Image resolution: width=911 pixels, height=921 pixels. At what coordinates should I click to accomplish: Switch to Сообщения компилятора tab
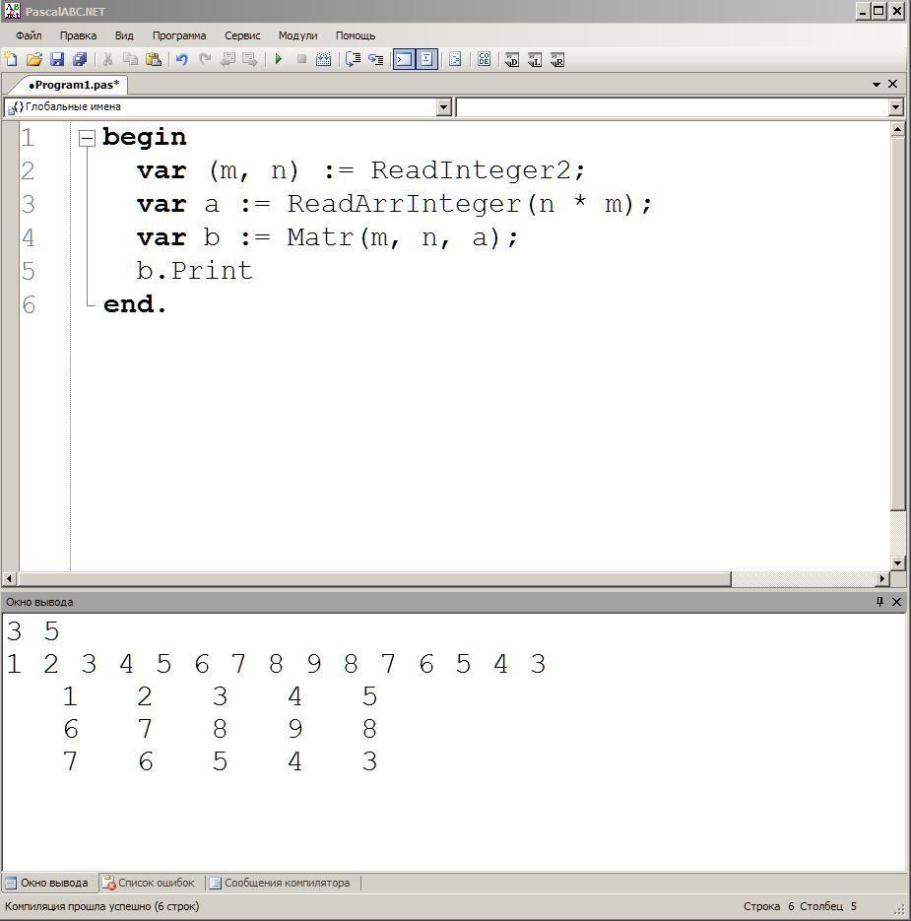coord(280,883)
